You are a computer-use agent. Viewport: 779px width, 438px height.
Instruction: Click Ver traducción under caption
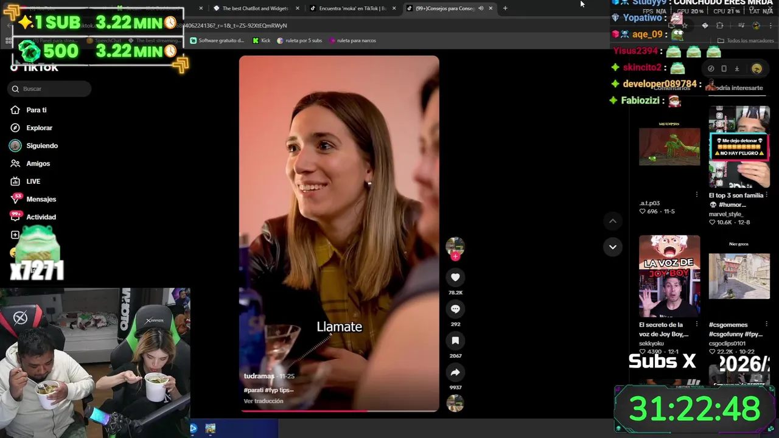click(264, 401)
